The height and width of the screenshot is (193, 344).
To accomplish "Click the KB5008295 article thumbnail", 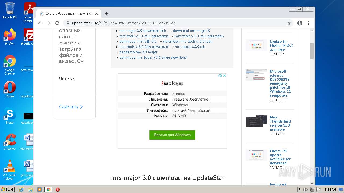I will [256, 75].
